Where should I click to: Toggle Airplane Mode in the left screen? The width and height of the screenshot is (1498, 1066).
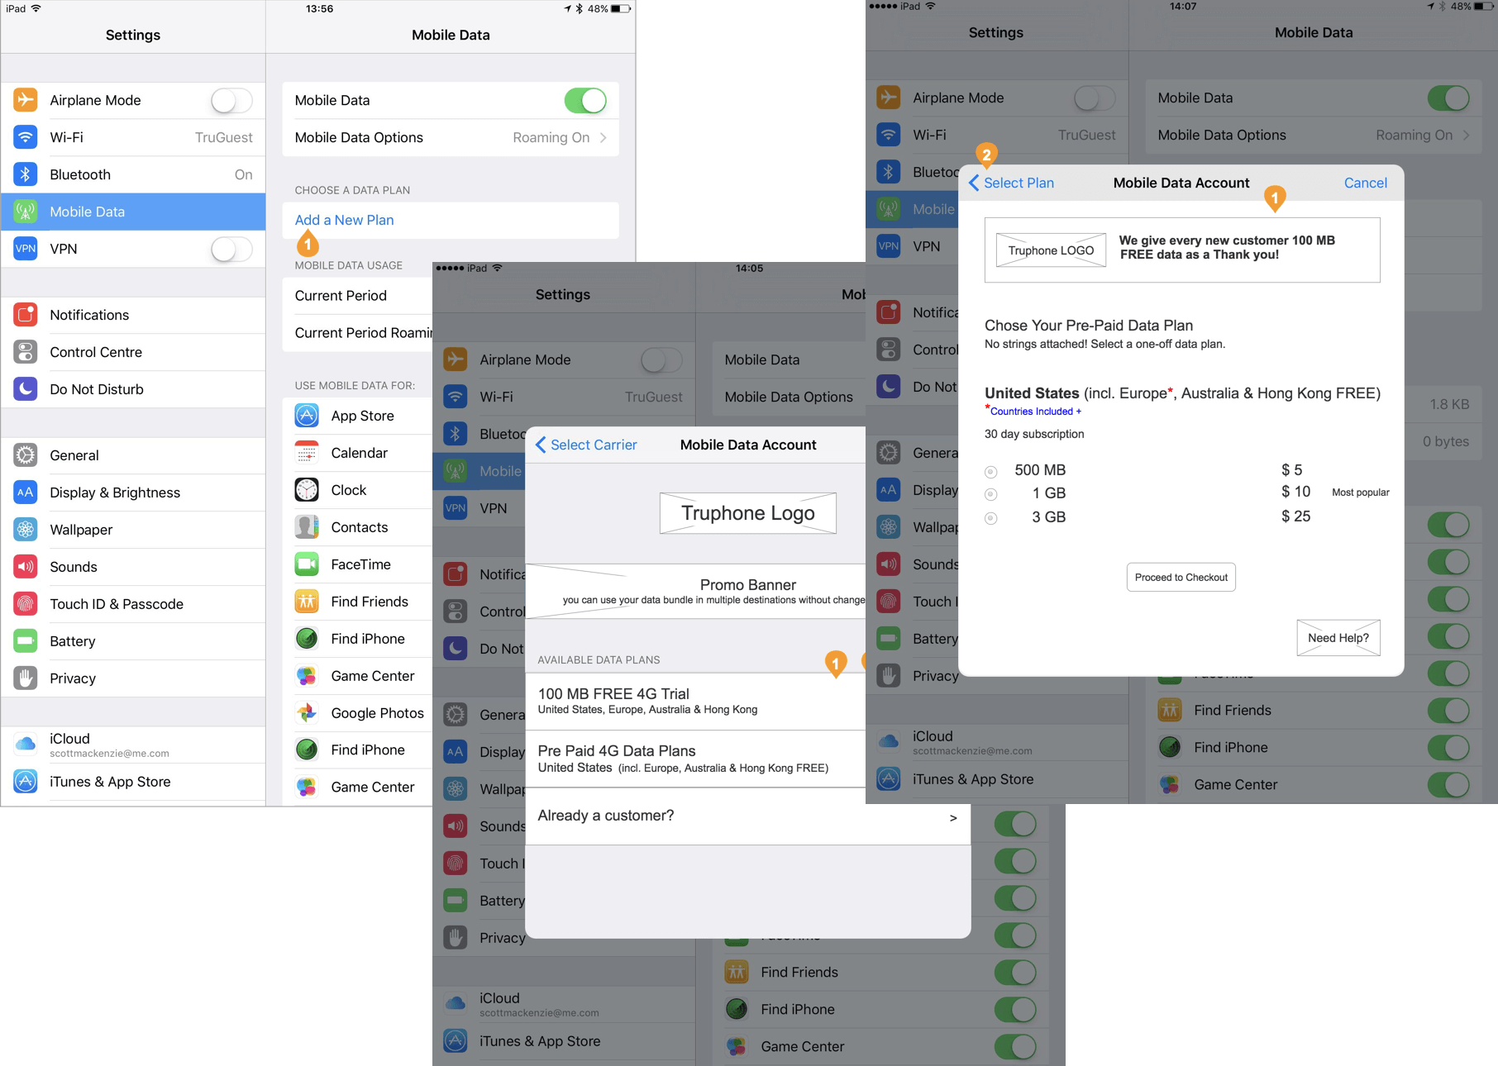pos(231,101)
